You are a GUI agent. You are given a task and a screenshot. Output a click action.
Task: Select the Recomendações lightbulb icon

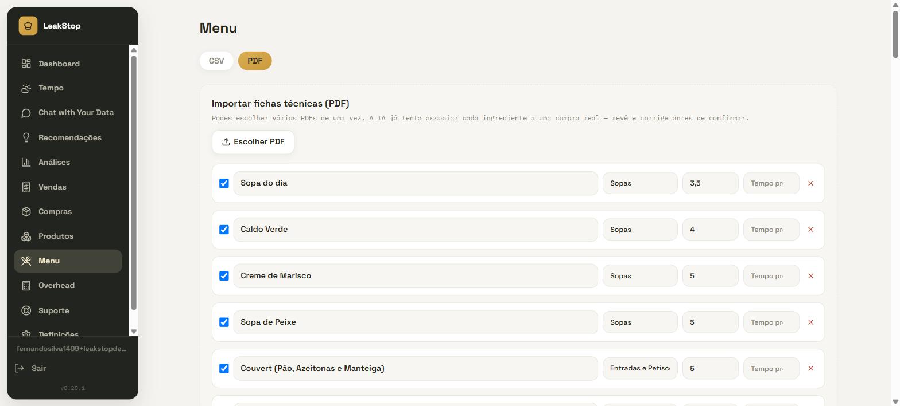(x=26, y=137)
